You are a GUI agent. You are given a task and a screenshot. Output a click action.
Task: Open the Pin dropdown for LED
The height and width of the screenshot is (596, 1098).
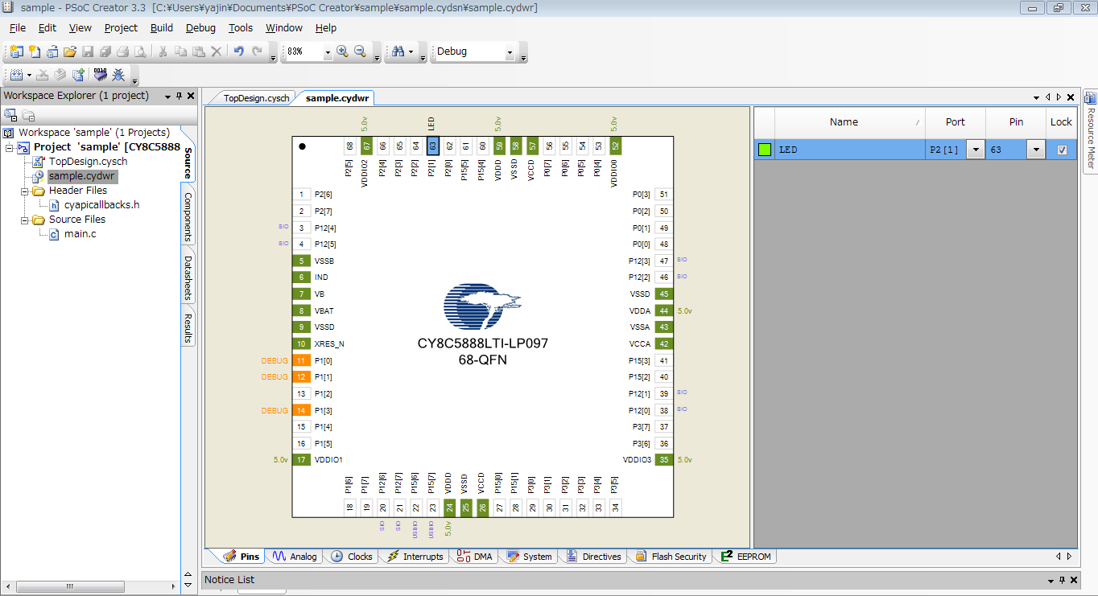[1035, 150]
